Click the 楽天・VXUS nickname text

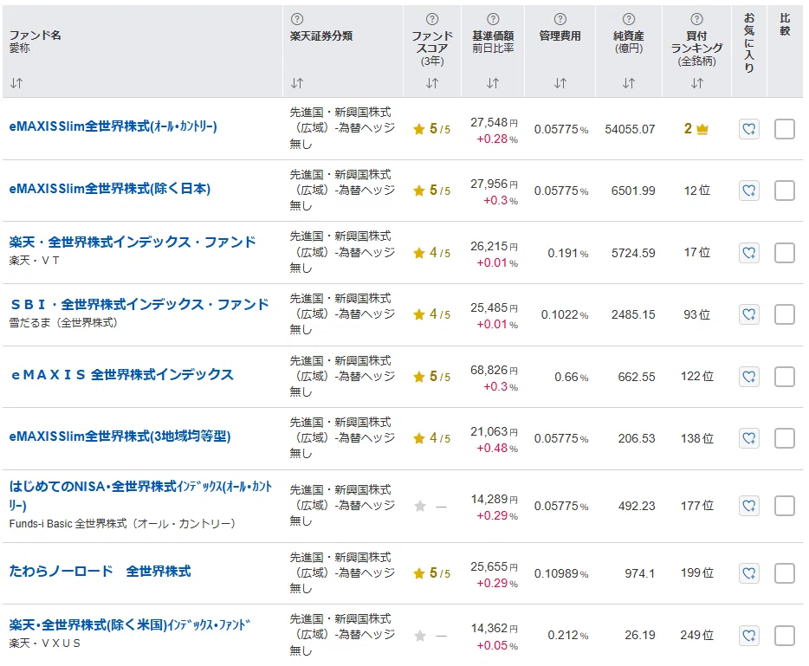[45, 643]
